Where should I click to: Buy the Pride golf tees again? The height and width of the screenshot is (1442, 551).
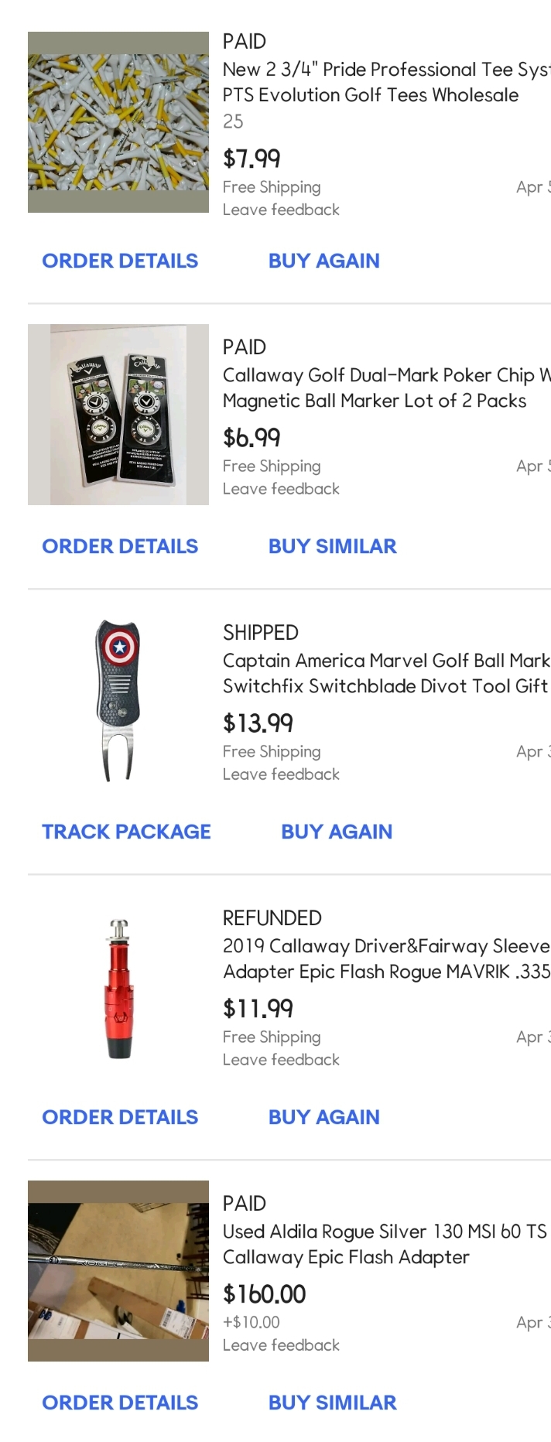click(x=323, y=261)
